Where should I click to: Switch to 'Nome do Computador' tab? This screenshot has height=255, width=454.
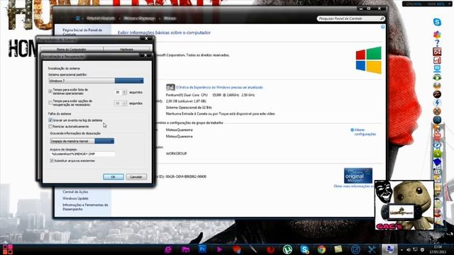pyautogui.click(x=71, y=50)
